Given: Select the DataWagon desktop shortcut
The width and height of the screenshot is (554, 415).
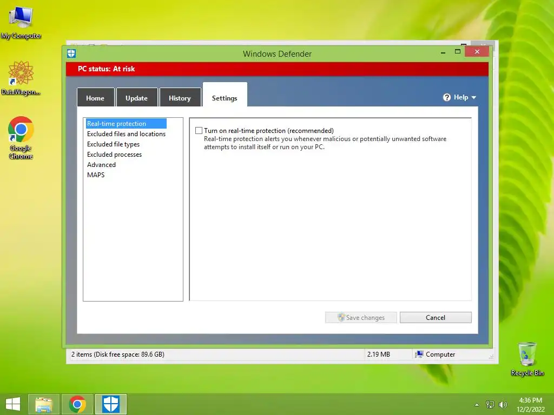Looking at the screenshot, I should click(x=21, y=78).
